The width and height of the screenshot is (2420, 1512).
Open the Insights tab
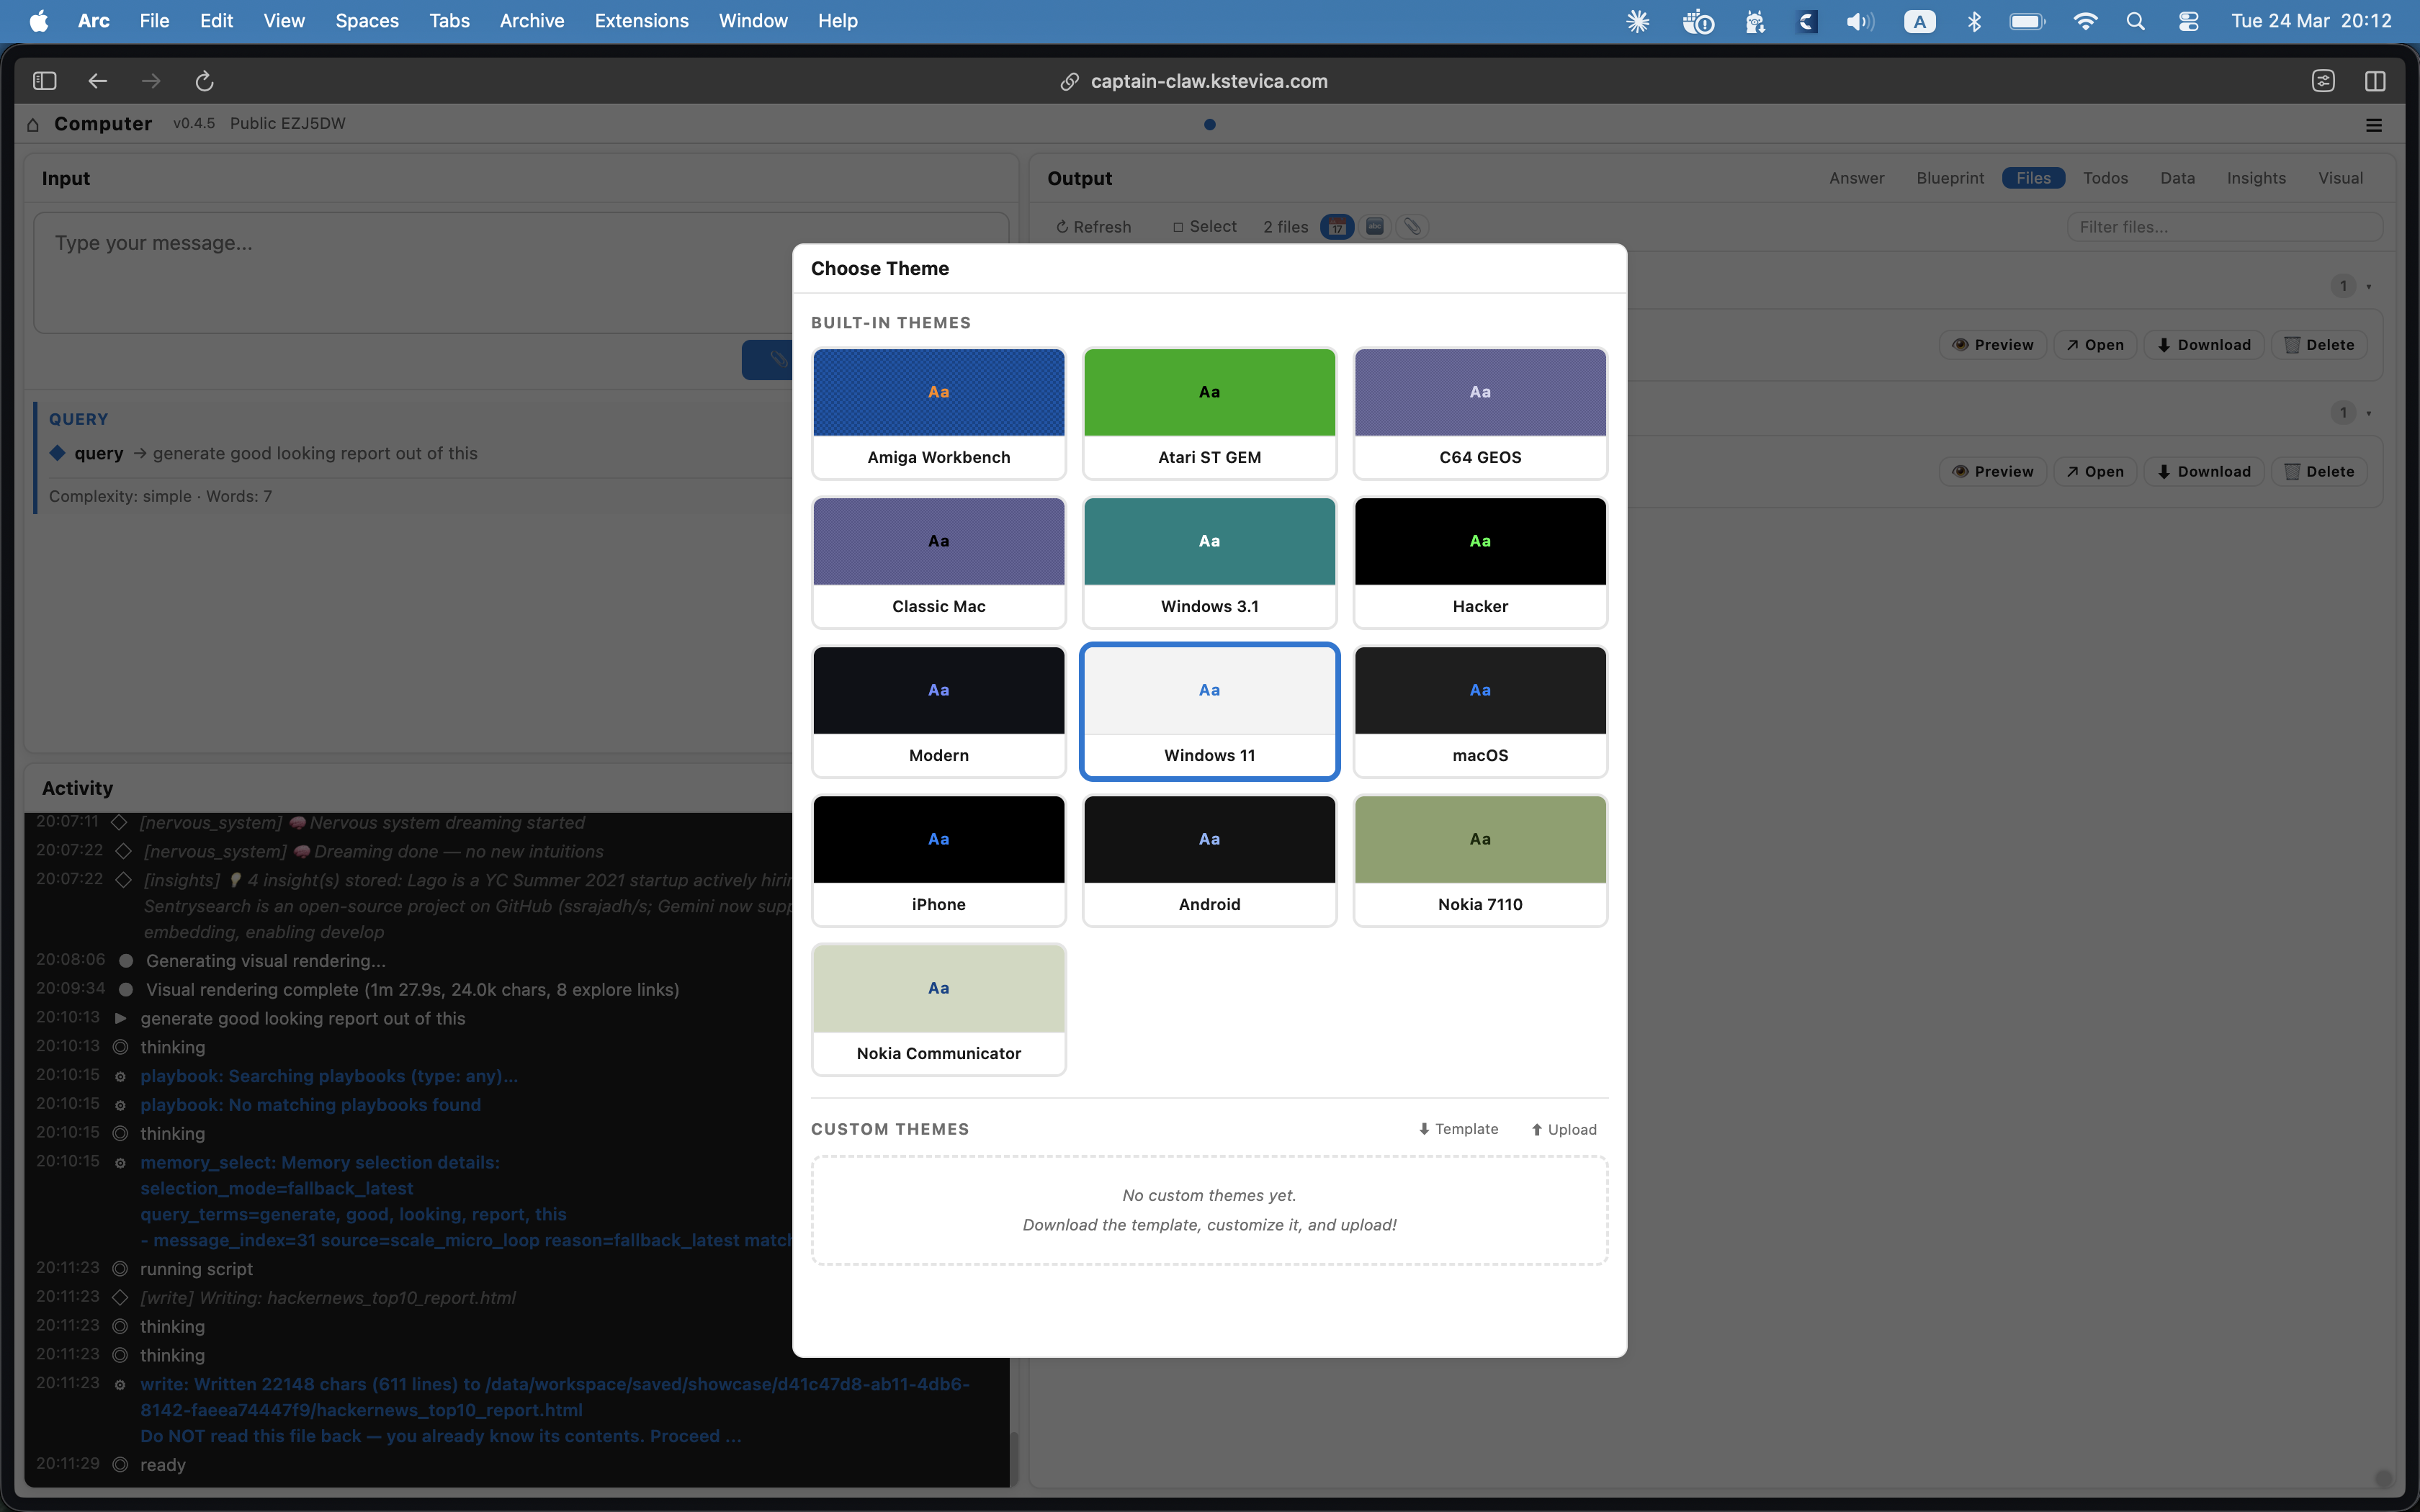point(2256,178)
